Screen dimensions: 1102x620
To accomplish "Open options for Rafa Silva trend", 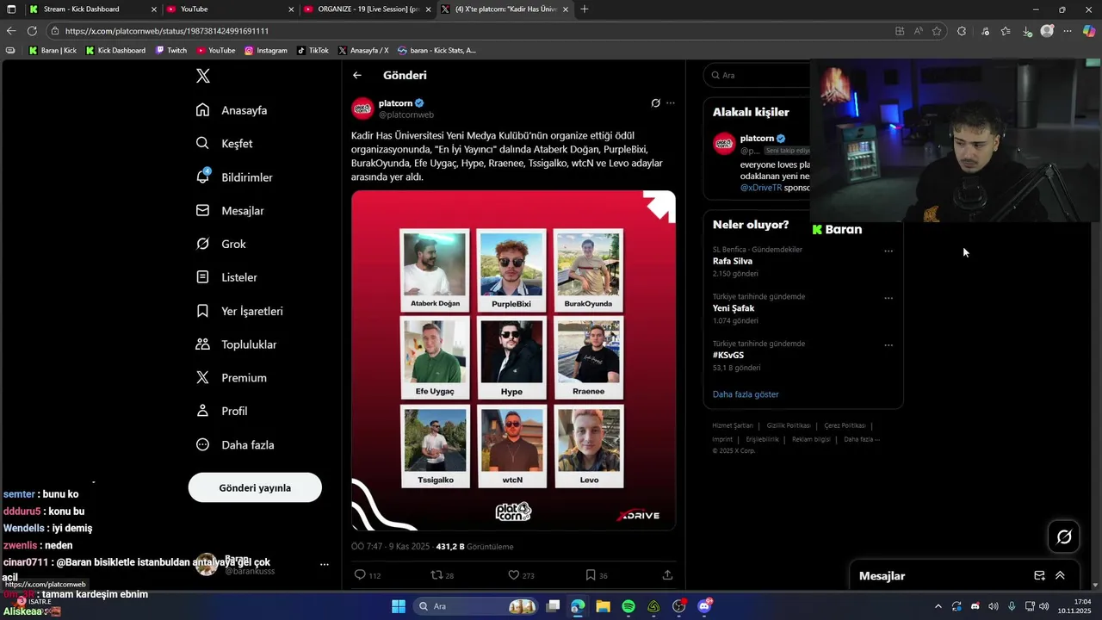I will [x=888, y=251].
